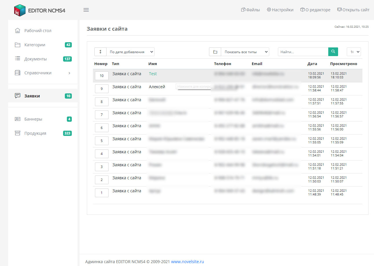This screenshot has height=266, width=374.
Task: Click the Имя column header
Action: pyautogui.click(x=153, y=64)
